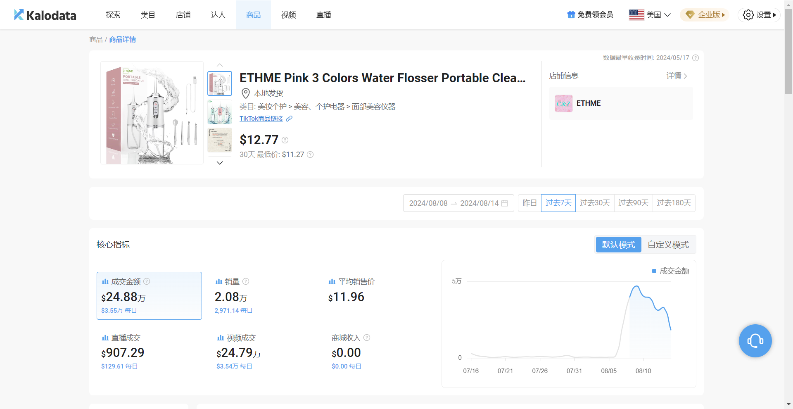The image size is (793, 409).
Task: Switch to 默认模式 display mode
Action: [618, 245]
